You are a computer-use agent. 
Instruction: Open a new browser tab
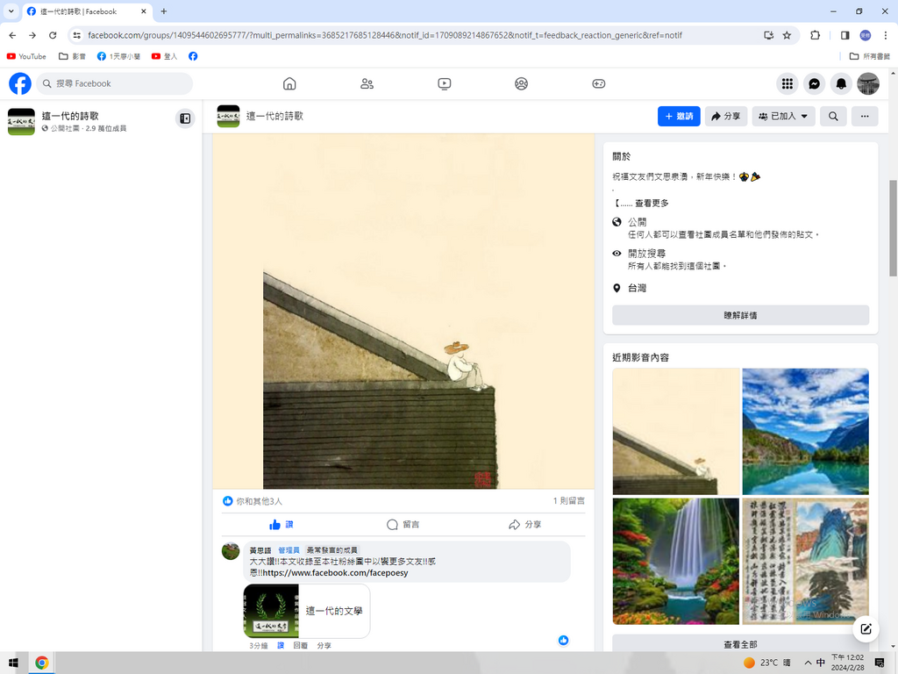click(x=163, y=11)
